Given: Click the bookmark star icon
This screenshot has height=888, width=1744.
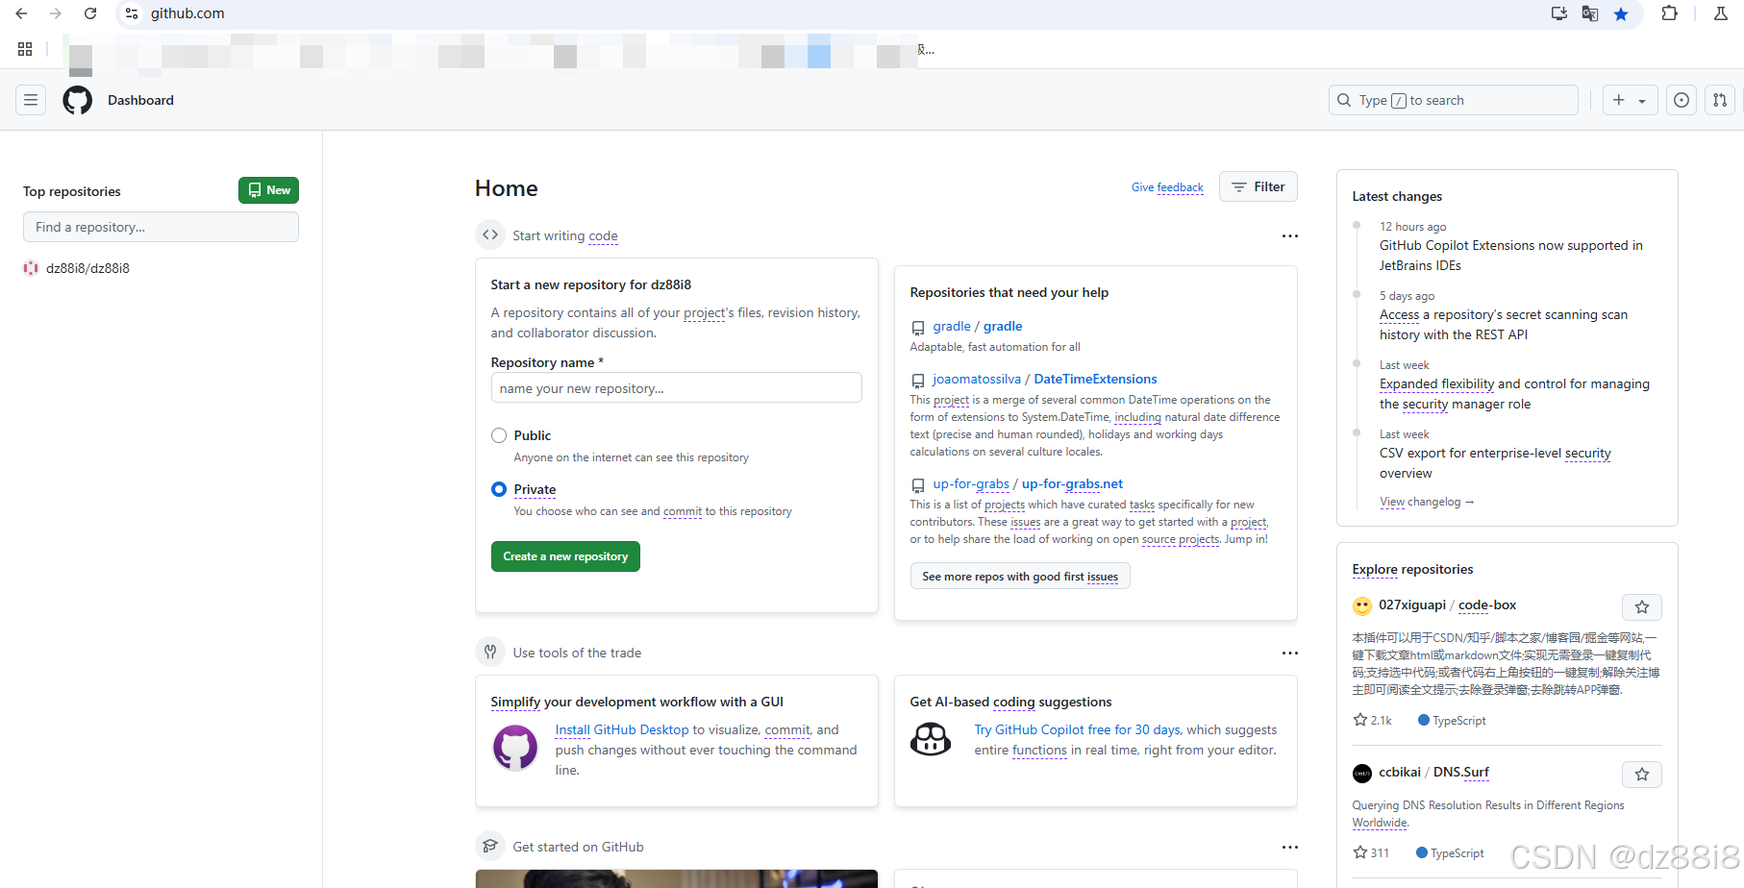Looking at the screenshot, I should pos(1621,13).
